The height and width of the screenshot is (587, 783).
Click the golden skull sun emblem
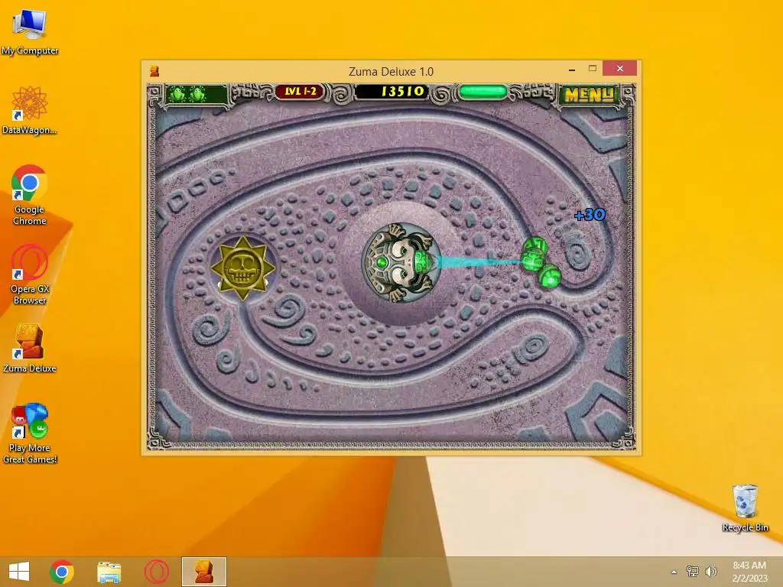coord(242,268)
